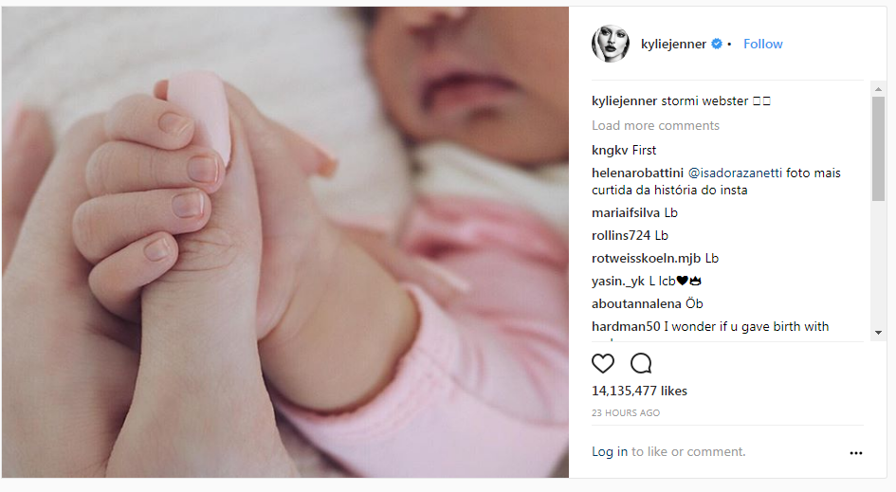This screenshot has width=896, height=492.
Task: Open the @isadorazanetti mention
Action: click(735, 173)
